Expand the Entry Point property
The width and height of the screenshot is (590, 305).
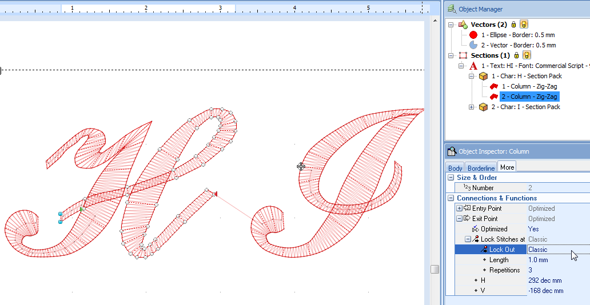(x=460, y=208)
